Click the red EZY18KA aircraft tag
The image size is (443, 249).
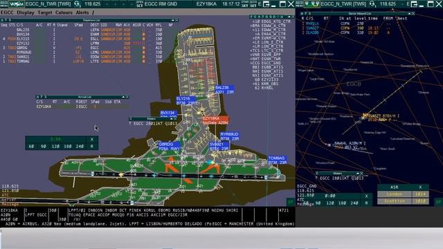point(215,120)
